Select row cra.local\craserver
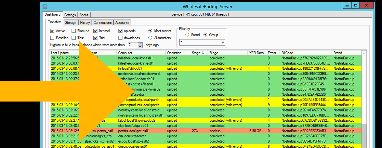The image size is (382, 148). point(206,136)
